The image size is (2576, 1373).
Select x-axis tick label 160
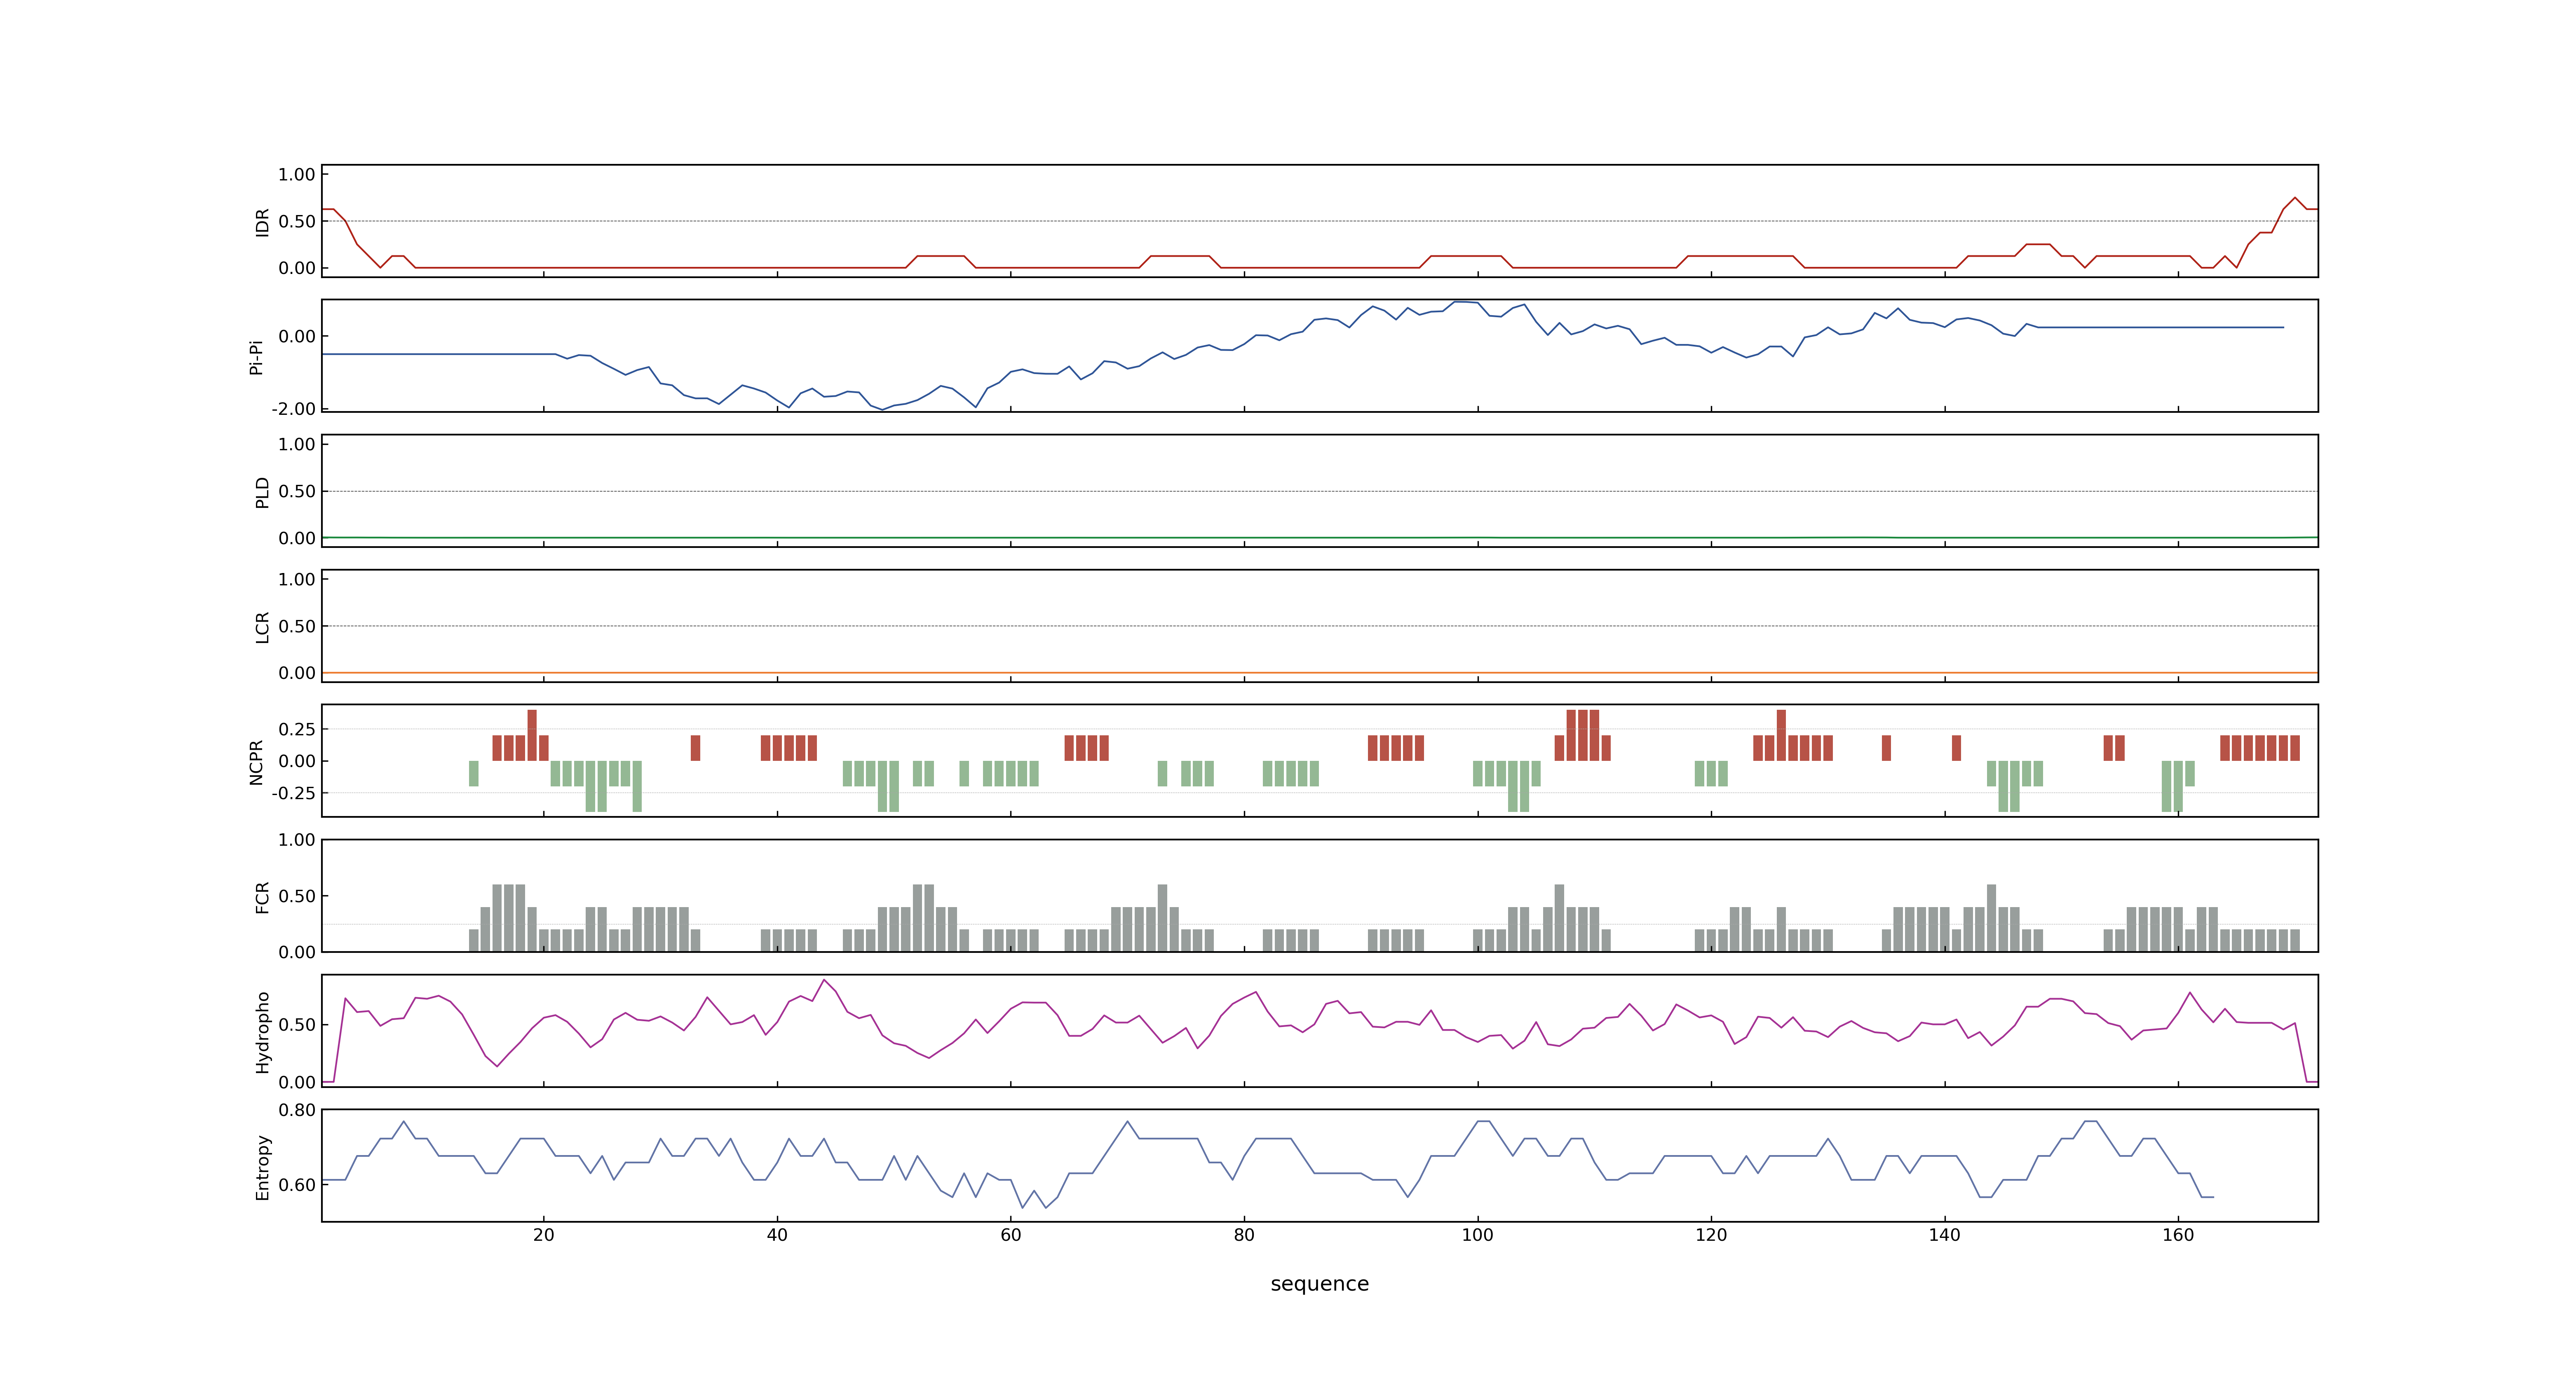click(x=2178, y=1235)
